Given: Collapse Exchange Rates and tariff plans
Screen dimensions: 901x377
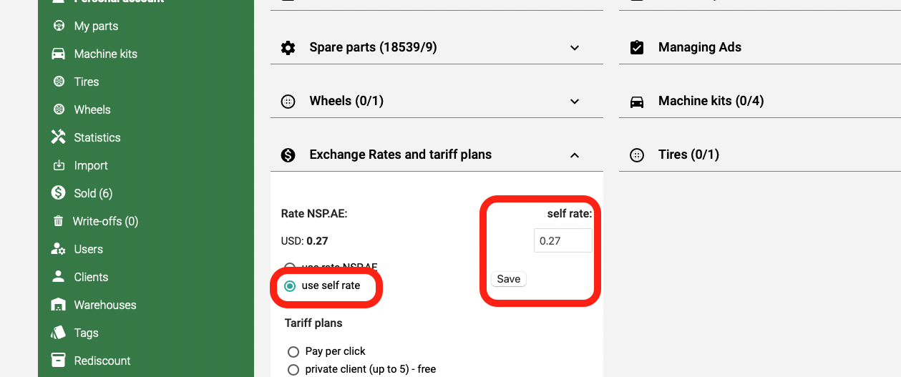Looking at the screenshot, I should [x=574, y=155].
